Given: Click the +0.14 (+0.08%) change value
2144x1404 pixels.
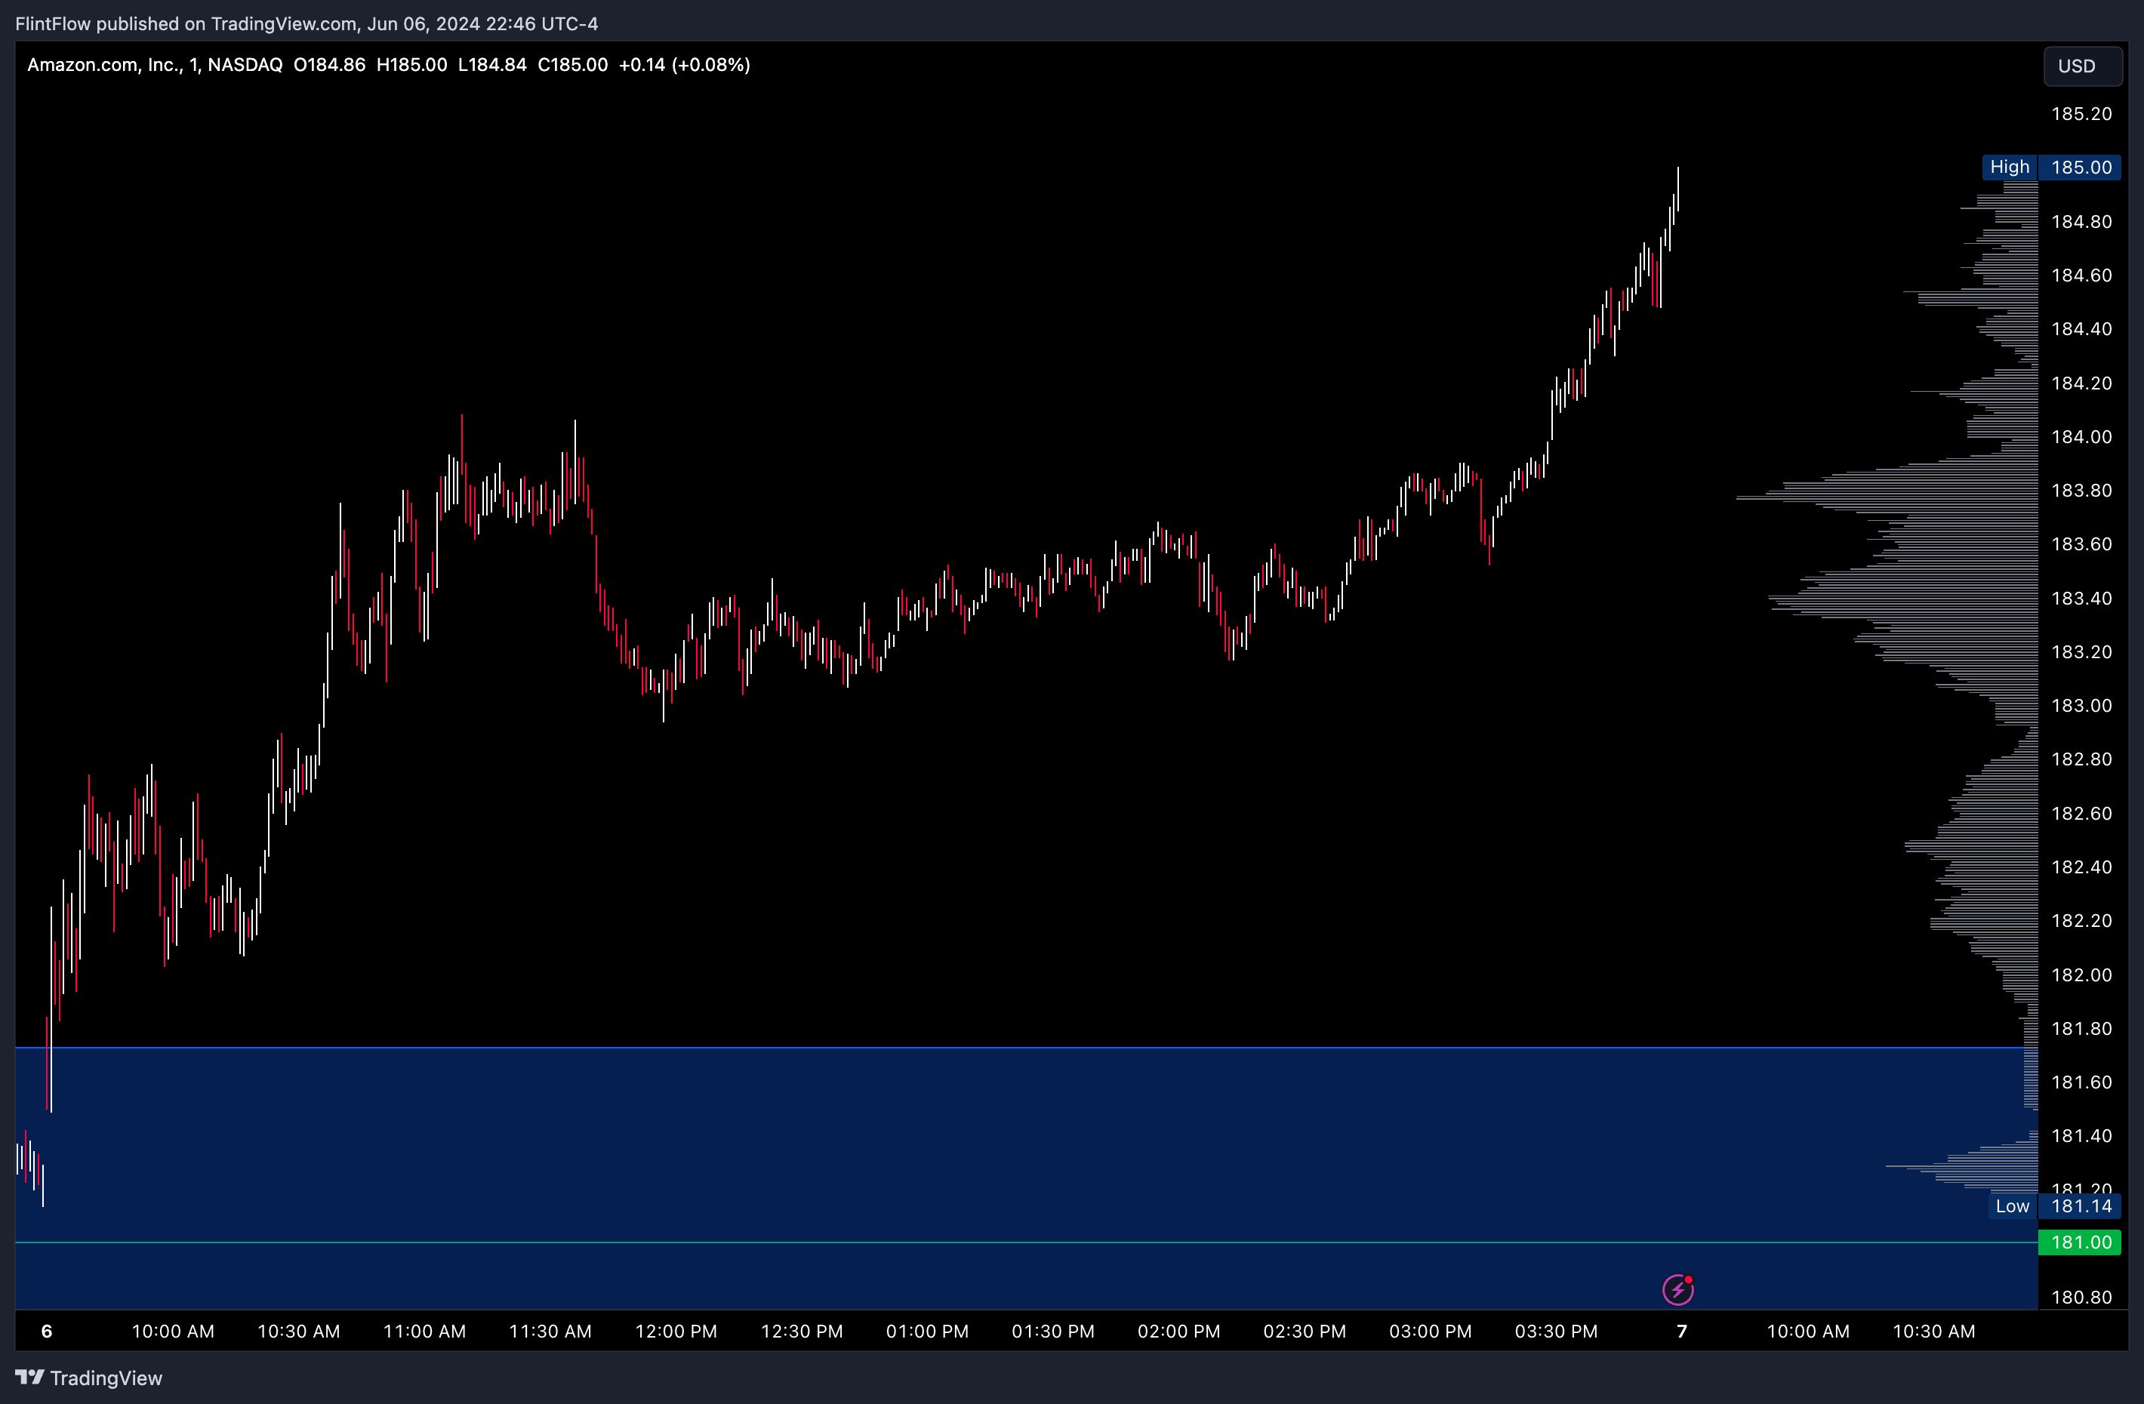Looking at the screenshot, I should [x=685, y=65].
